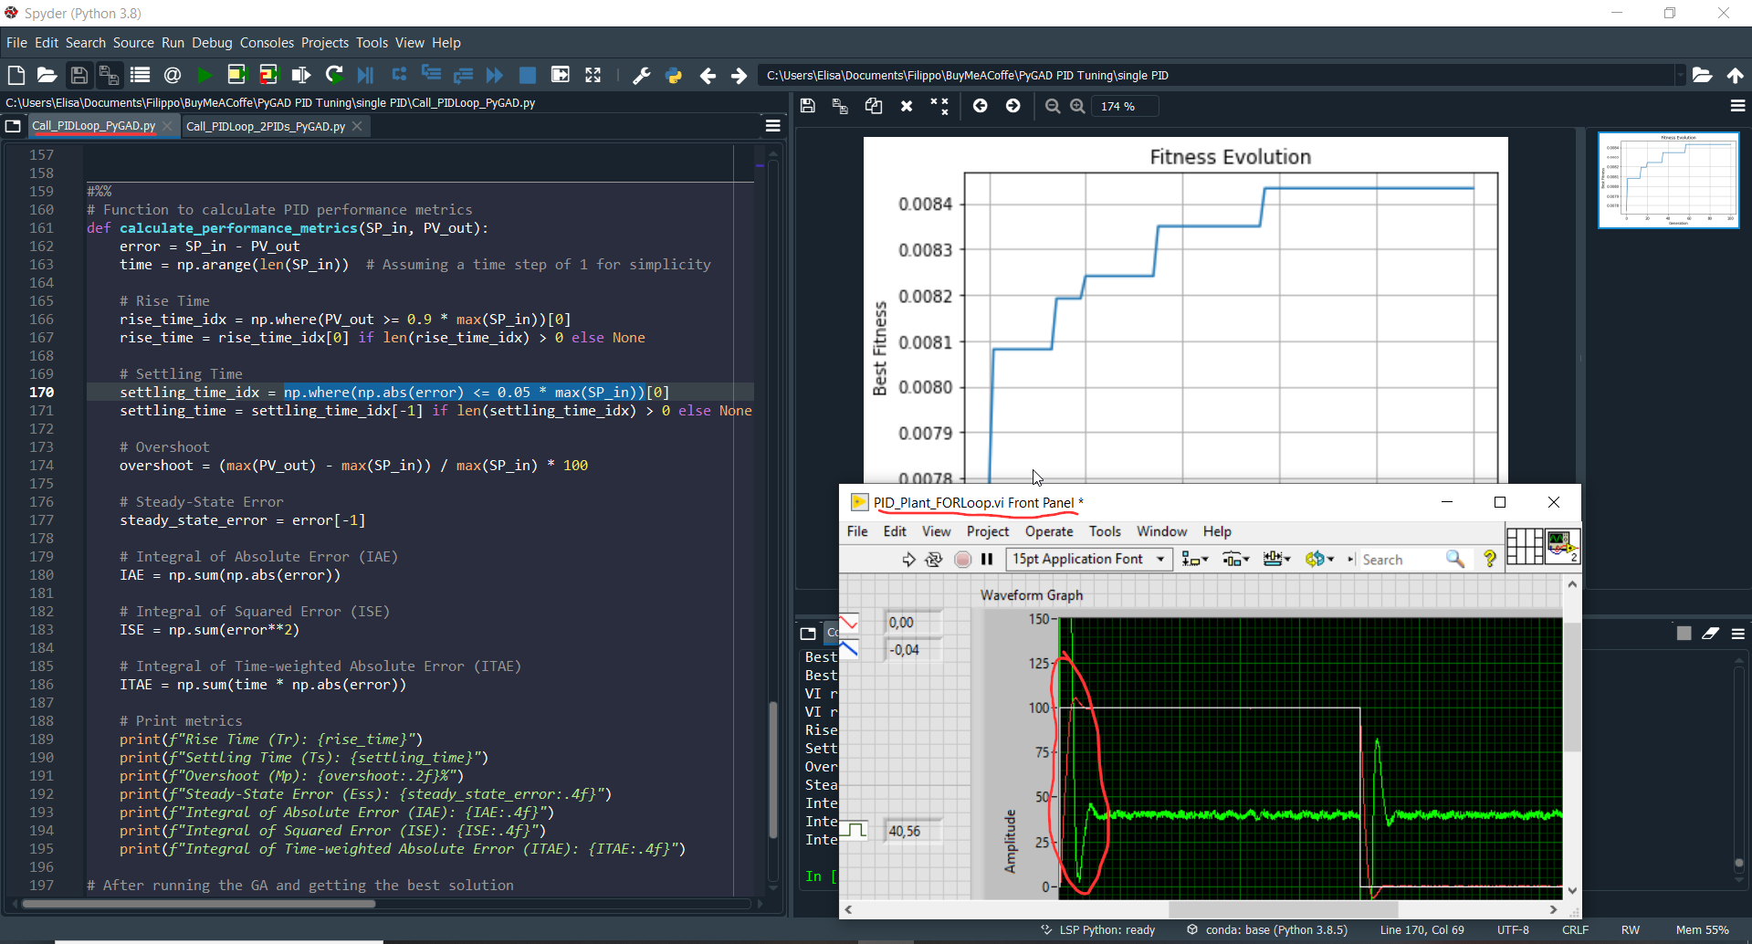Open the editor pane options menu
1752x944 pixels.
(x=772, y=126)
